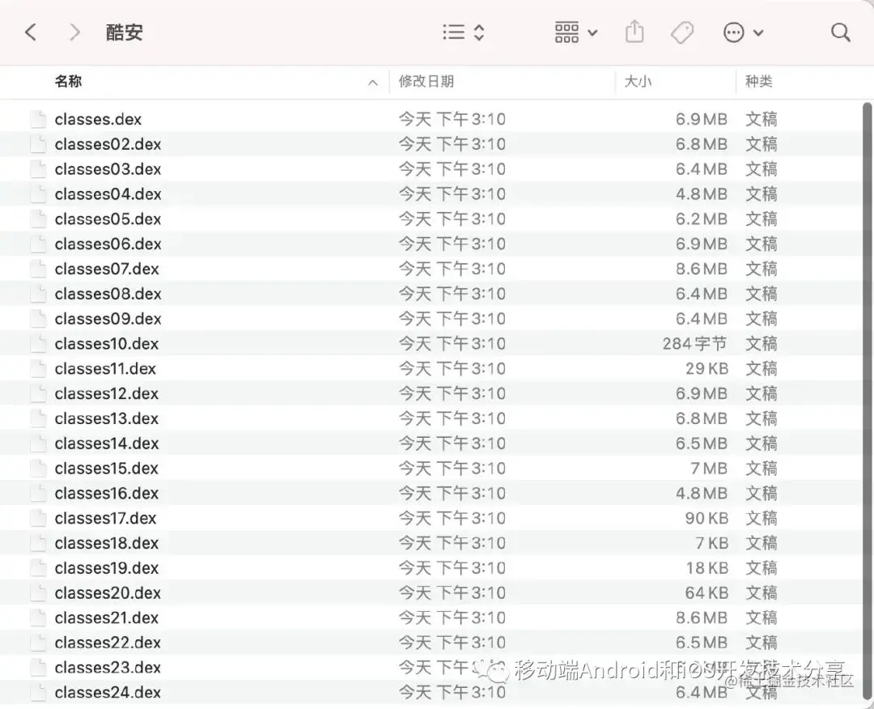Click the file icon of classes15.dex
This screenshot has height=709, width=874.
[x=39, y=468]
